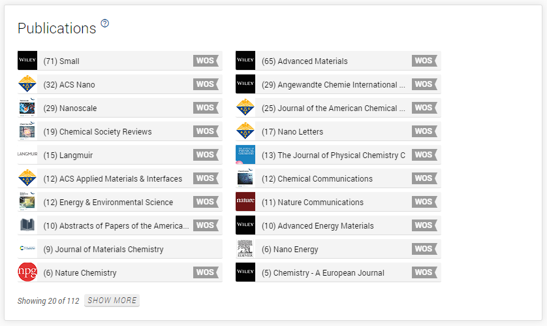Screen dimensions: 547x326
Task: Click the WOS badge for Energy & Environmental Science
Action: 206,202
